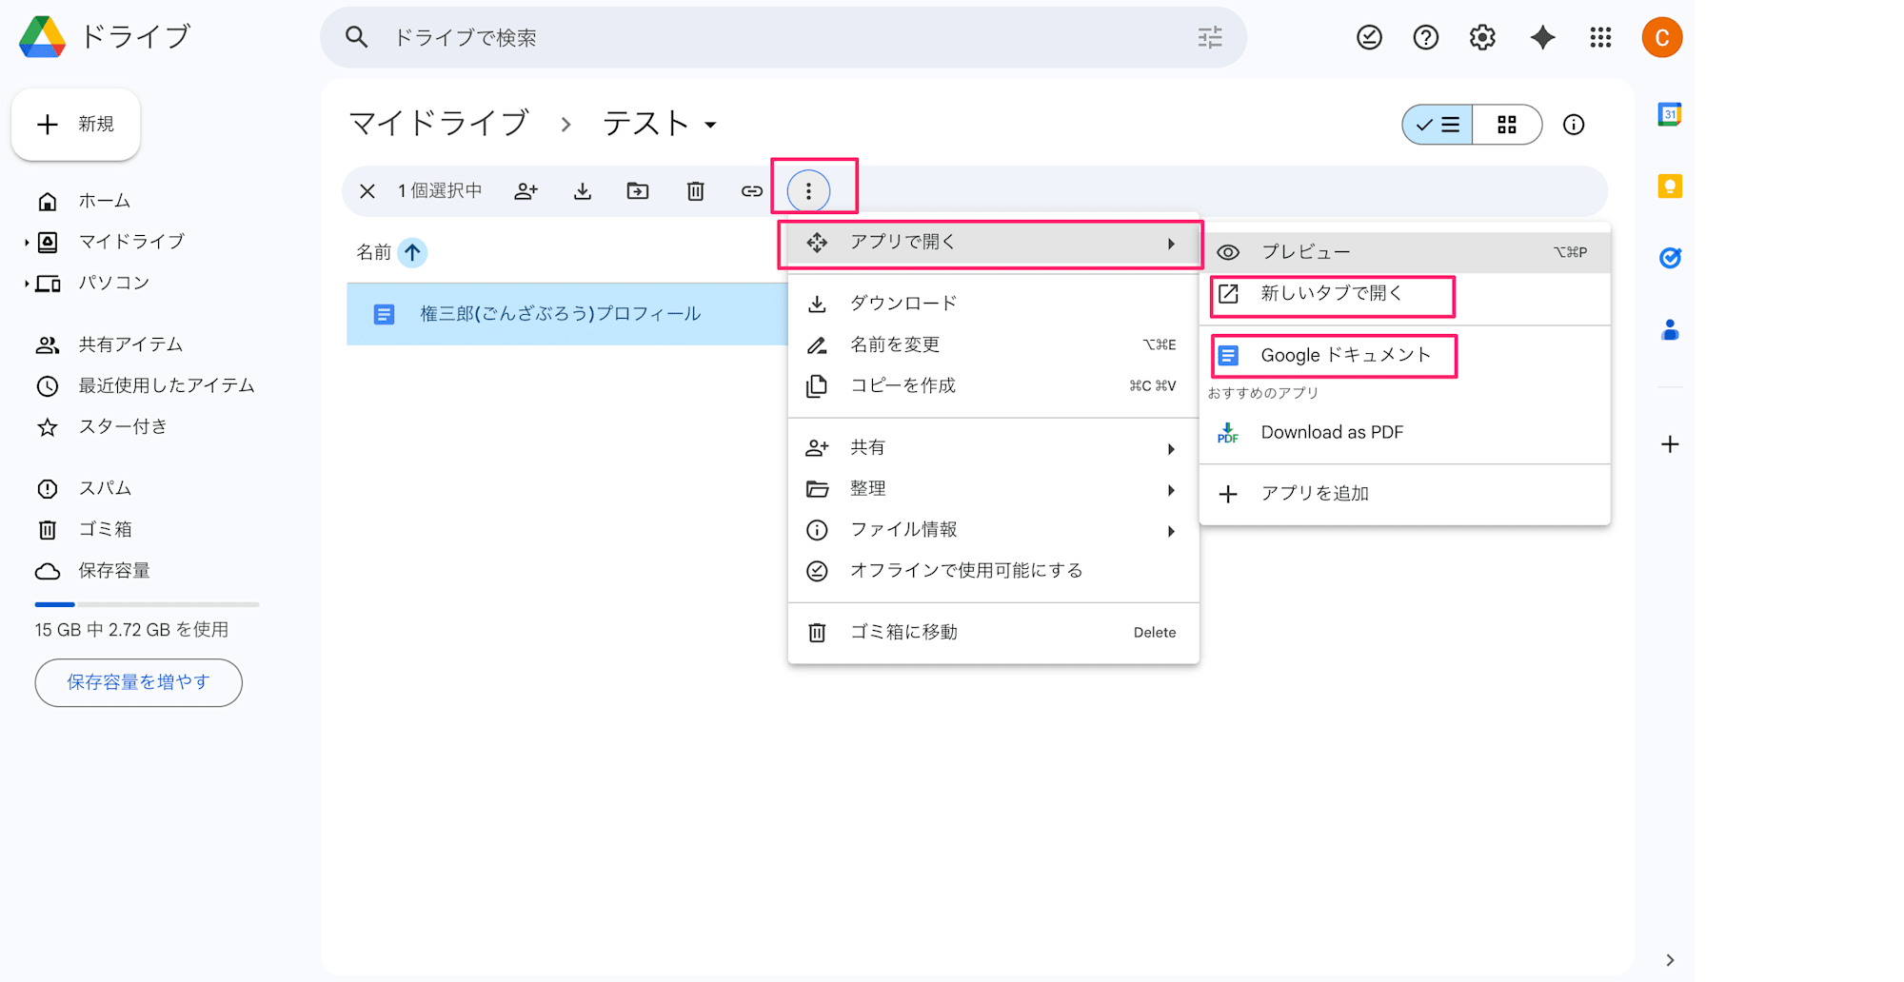Click the 保存容量を増やす button
Viewport: 1904px width, 982px height.
point(138,682)
